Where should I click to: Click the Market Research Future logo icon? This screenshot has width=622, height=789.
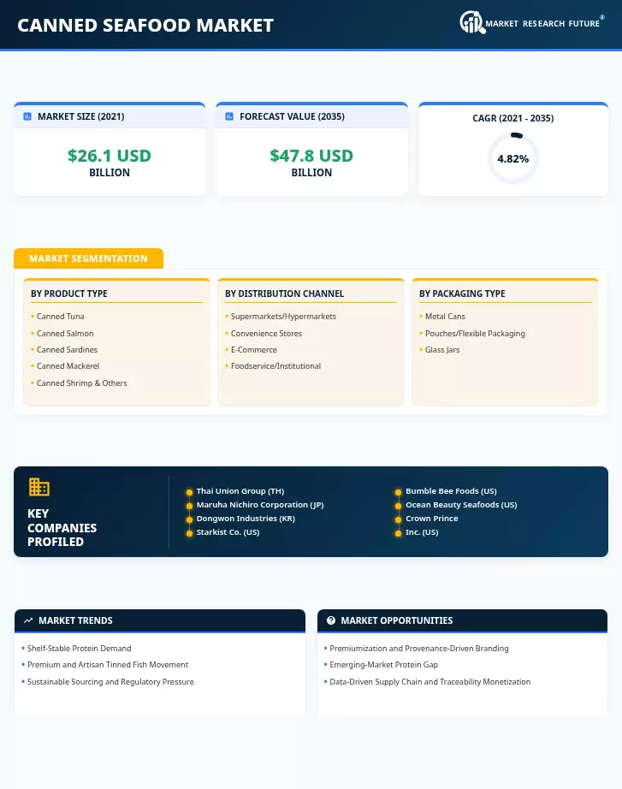pyautogui.click(x=472, y=22)
